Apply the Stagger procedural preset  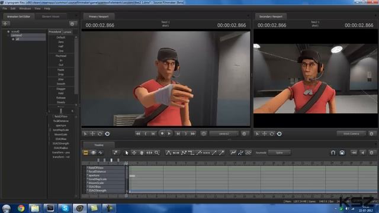tap(61, 89)
